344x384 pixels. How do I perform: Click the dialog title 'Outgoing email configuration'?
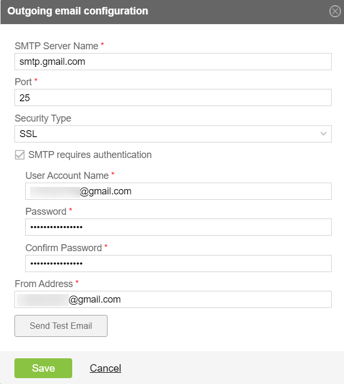(x=78, y=11)
